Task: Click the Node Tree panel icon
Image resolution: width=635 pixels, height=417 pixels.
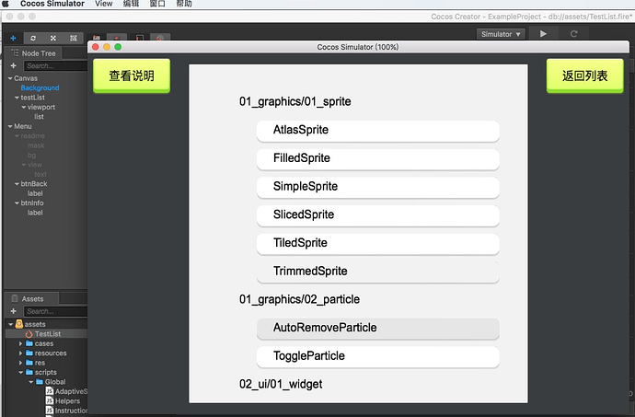Action: pos(15,53)
